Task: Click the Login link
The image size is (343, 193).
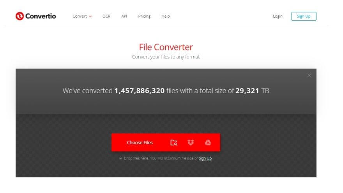Action: point(278,16)
